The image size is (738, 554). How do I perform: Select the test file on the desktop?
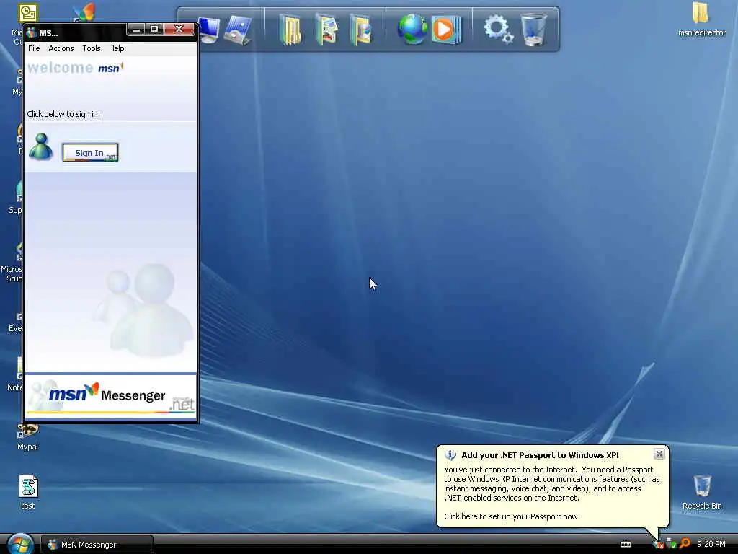tap(28, 492)
